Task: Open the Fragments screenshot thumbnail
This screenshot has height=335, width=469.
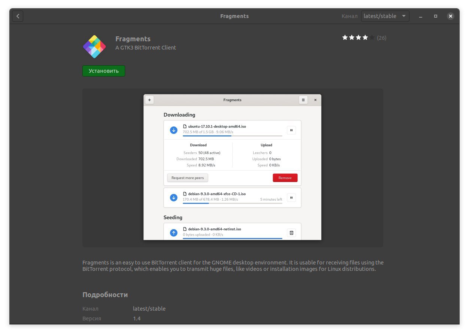Action: [x=232, y=167]
